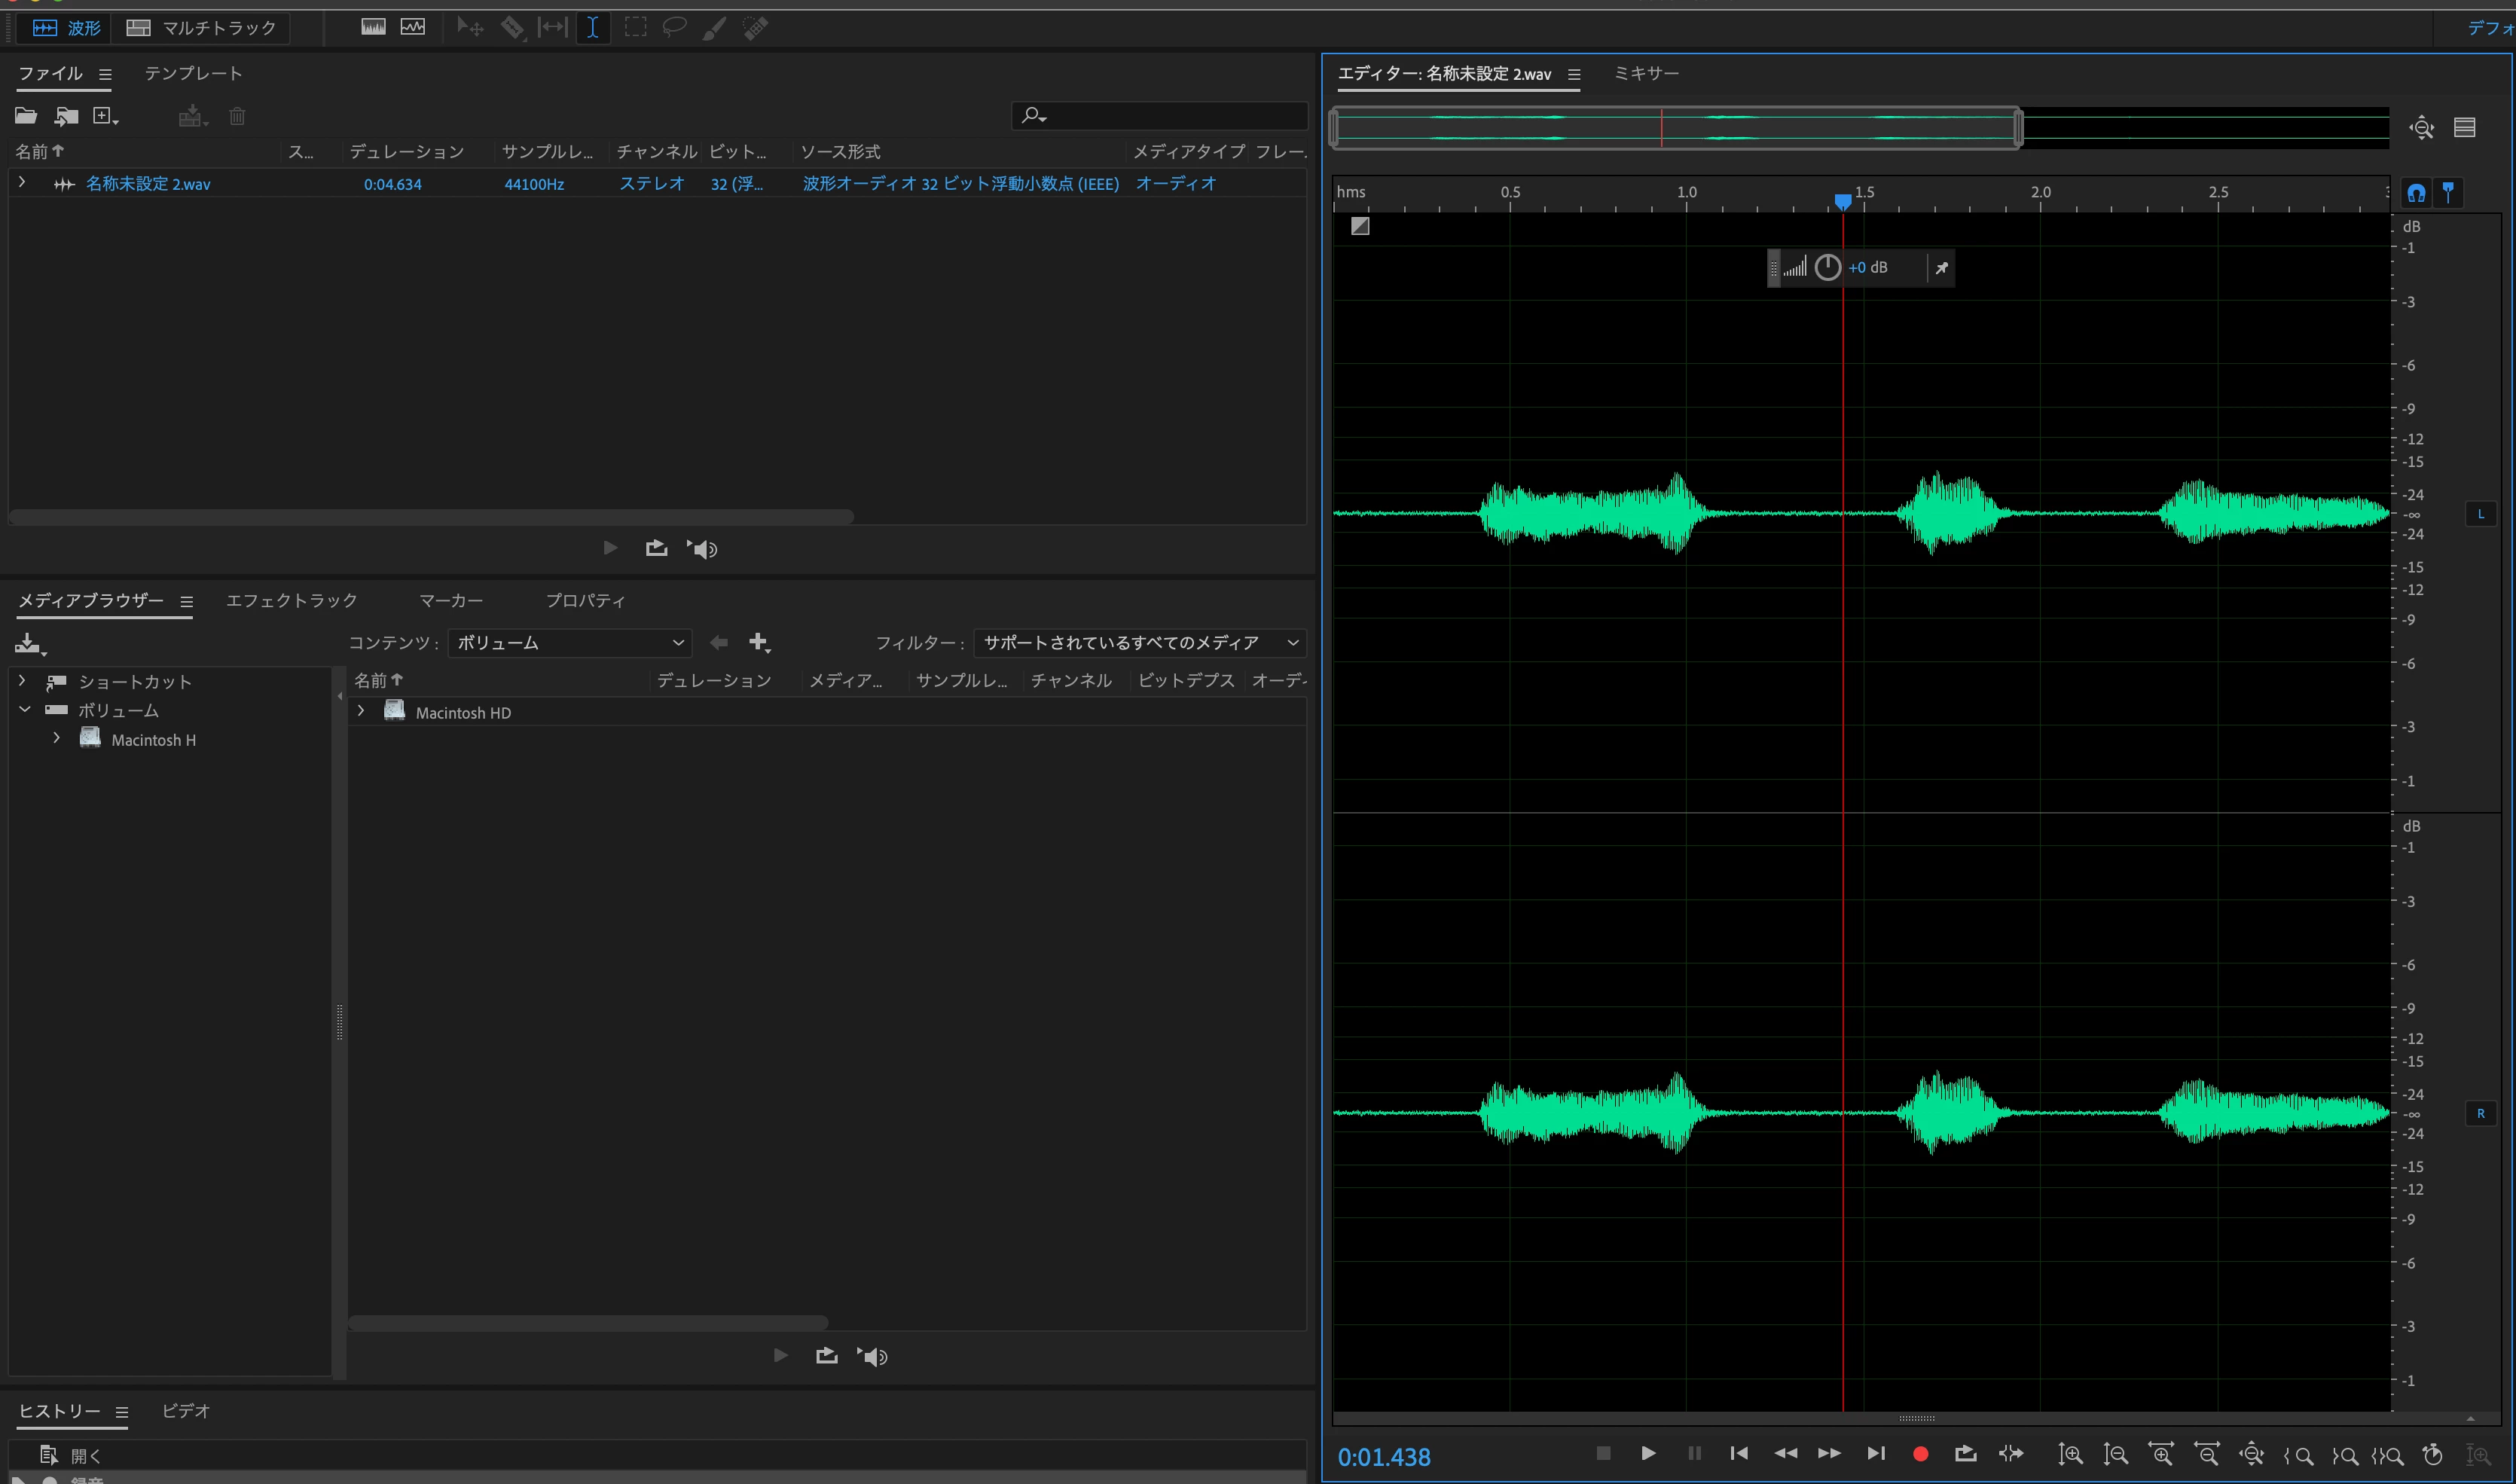This screenshot has height=1484, width=2516.
Task: Start playback with the Play button
Action: pos(1648,1453)
